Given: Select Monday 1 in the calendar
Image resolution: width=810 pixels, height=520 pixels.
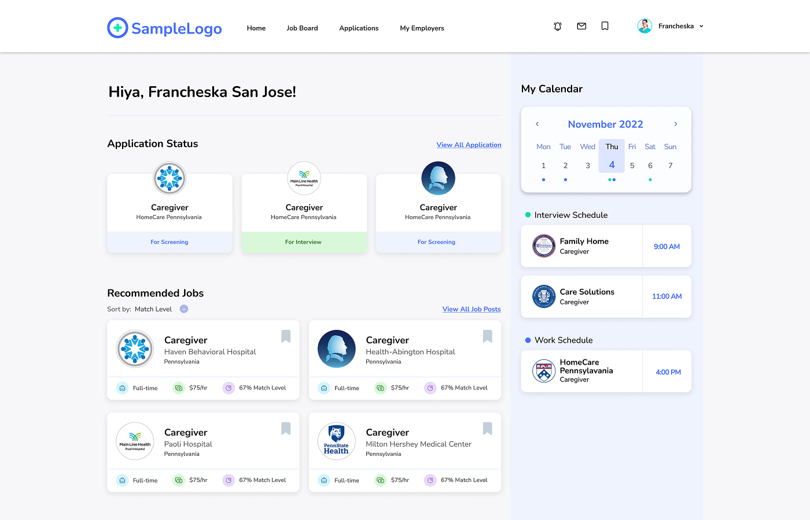Looking at the screenshot, I should click(543, 166).
